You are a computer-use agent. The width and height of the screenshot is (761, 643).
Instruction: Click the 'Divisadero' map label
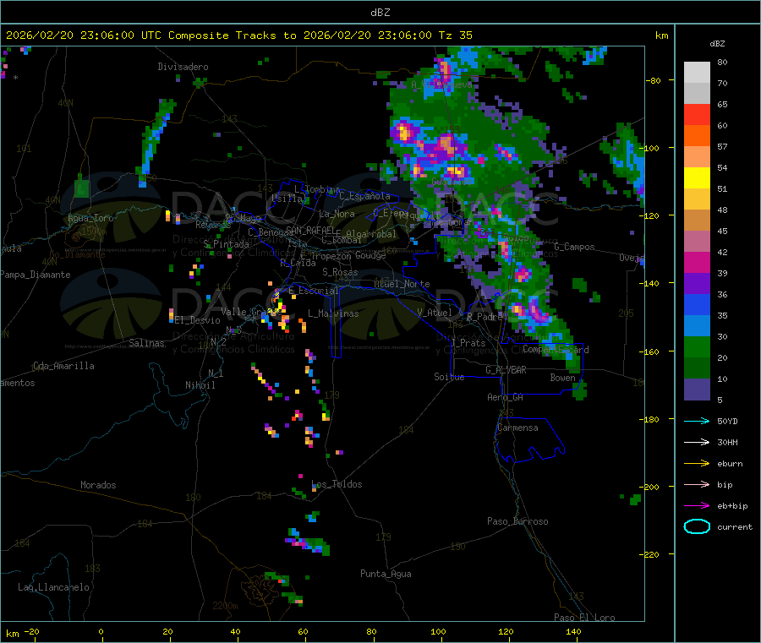pos(183,67)
